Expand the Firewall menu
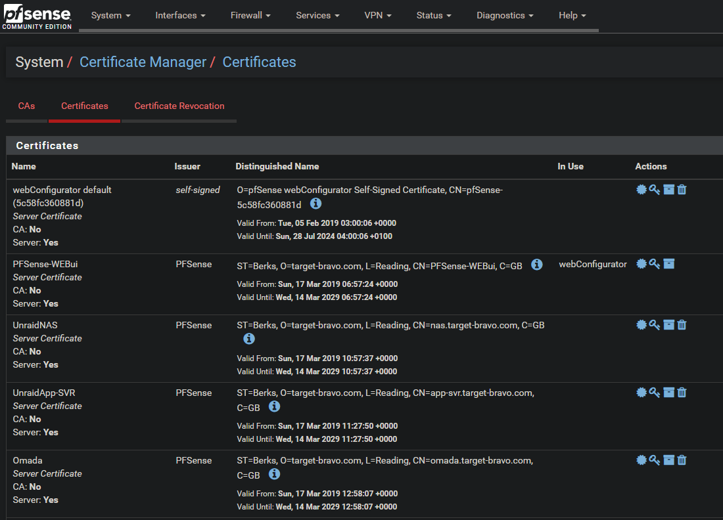Image resolution: width=723 pixels, height=520 pixels. [x=250, y=15]
